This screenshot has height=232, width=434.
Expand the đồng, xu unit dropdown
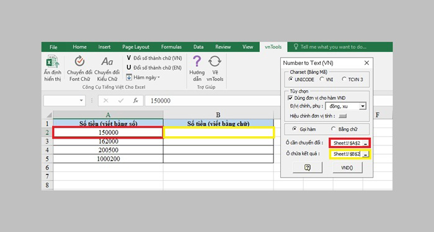362,106
